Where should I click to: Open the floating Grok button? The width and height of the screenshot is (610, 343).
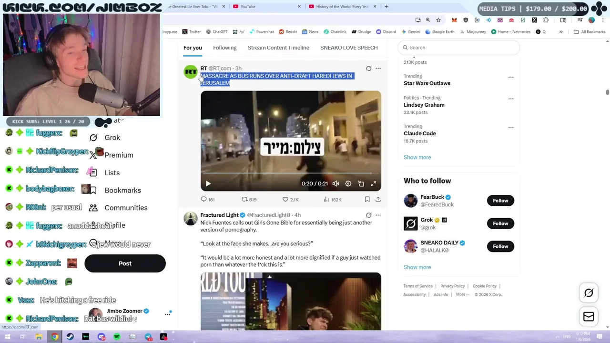point(589,293)
